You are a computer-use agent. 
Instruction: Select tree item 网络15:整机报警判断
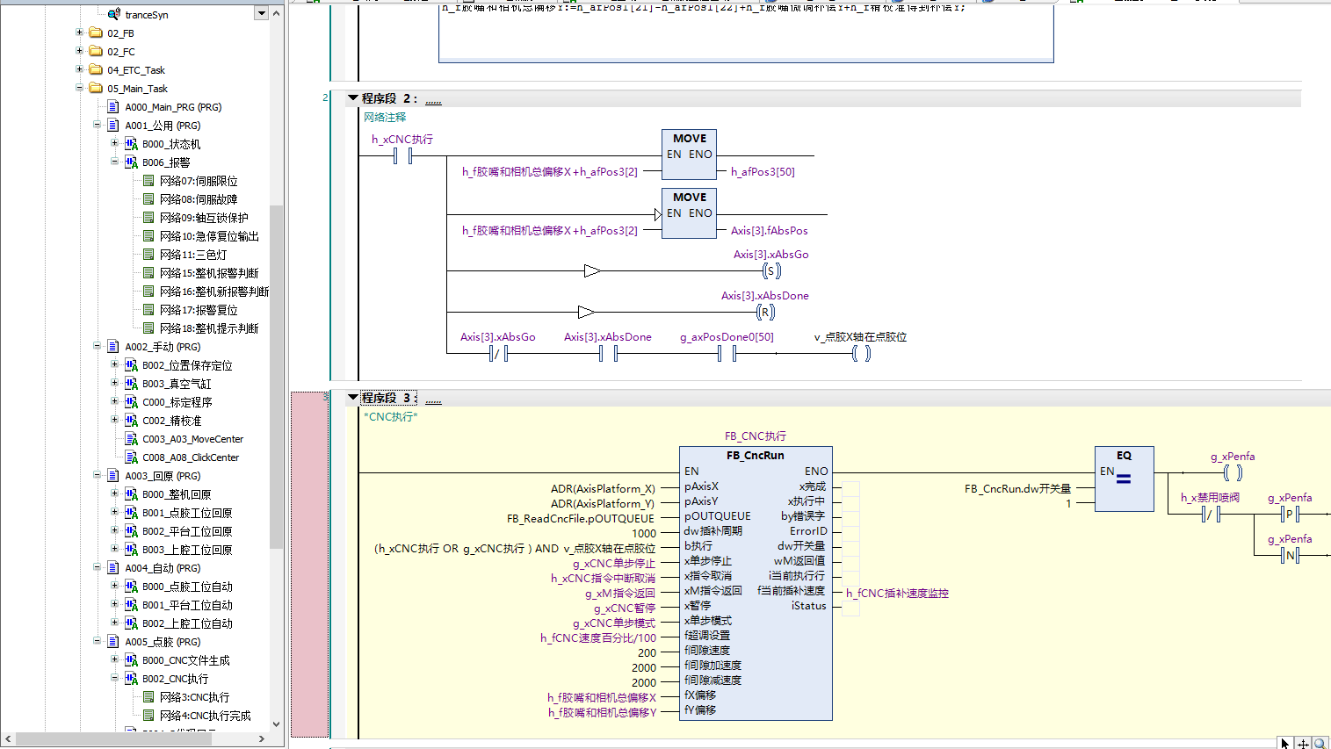click(x=209, y=273)
